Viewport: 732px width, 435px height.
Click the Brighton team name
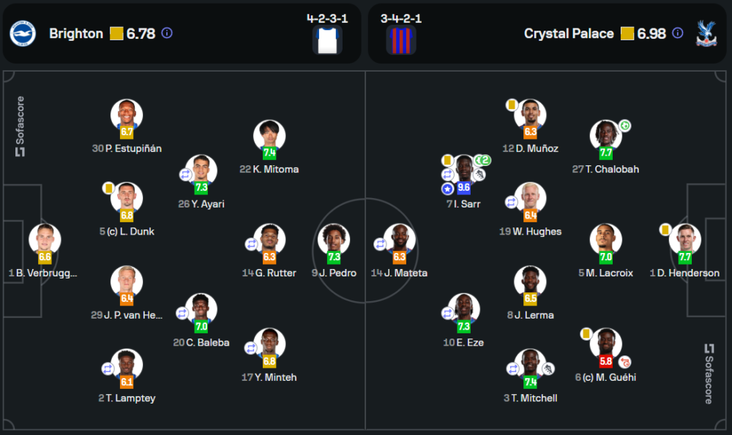pos(76,34)
